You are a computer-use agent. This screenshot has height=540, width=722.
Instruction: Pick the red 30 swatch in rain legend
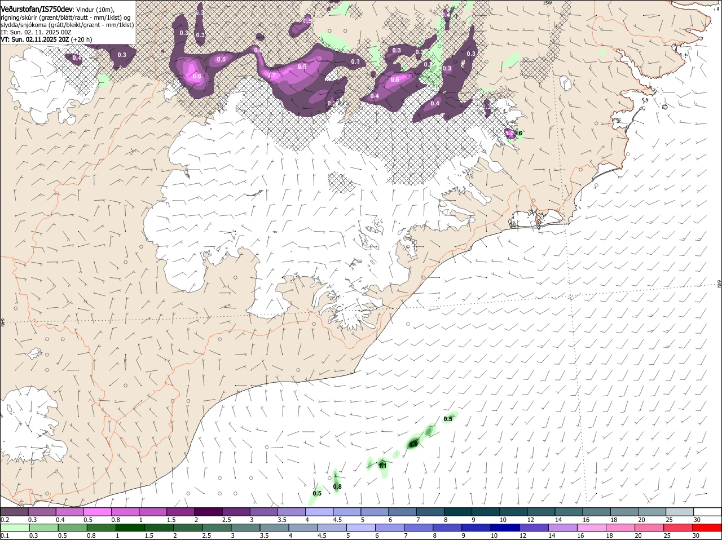coord(707,528)
